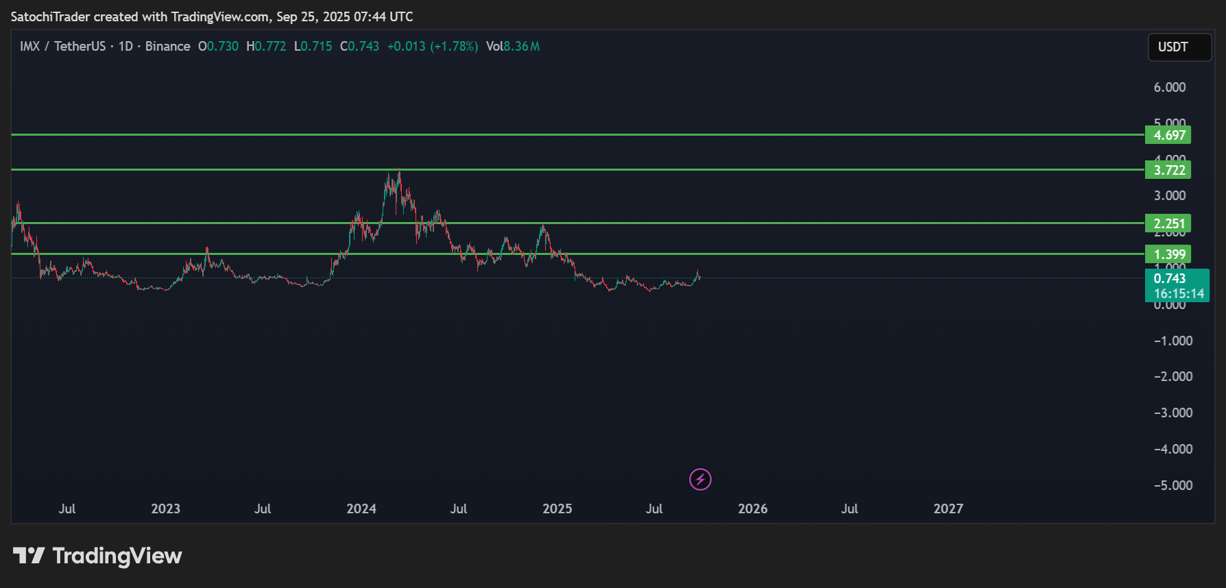This screenshot has width=1226, height=588.
Task: Click the 1.399 green price label
Action: tap(1168, 254)
